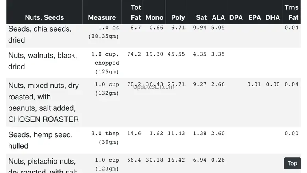The image size is (307, 173).
Task: Click the Poly column header
Action: pos(178,17)
